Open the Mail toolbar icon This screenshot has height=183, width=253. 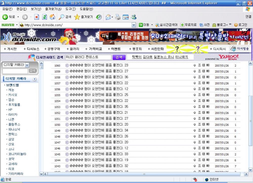(x=108, y=17)
